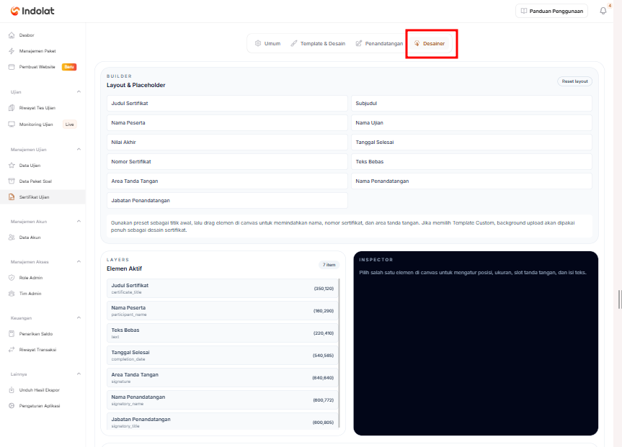Collapse the Keuangan sidebar section
The width and height of the screenshot is (622, 447).
coord(79,318)
